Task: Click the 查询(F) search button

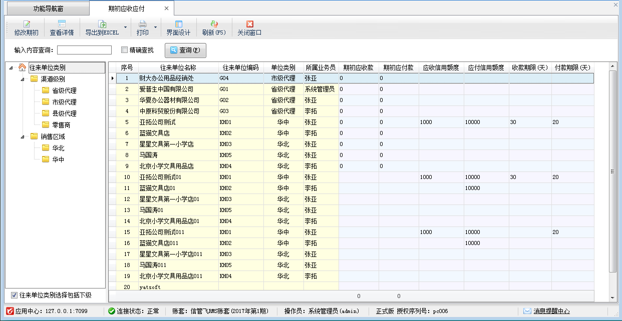Action: pos(185,50)
